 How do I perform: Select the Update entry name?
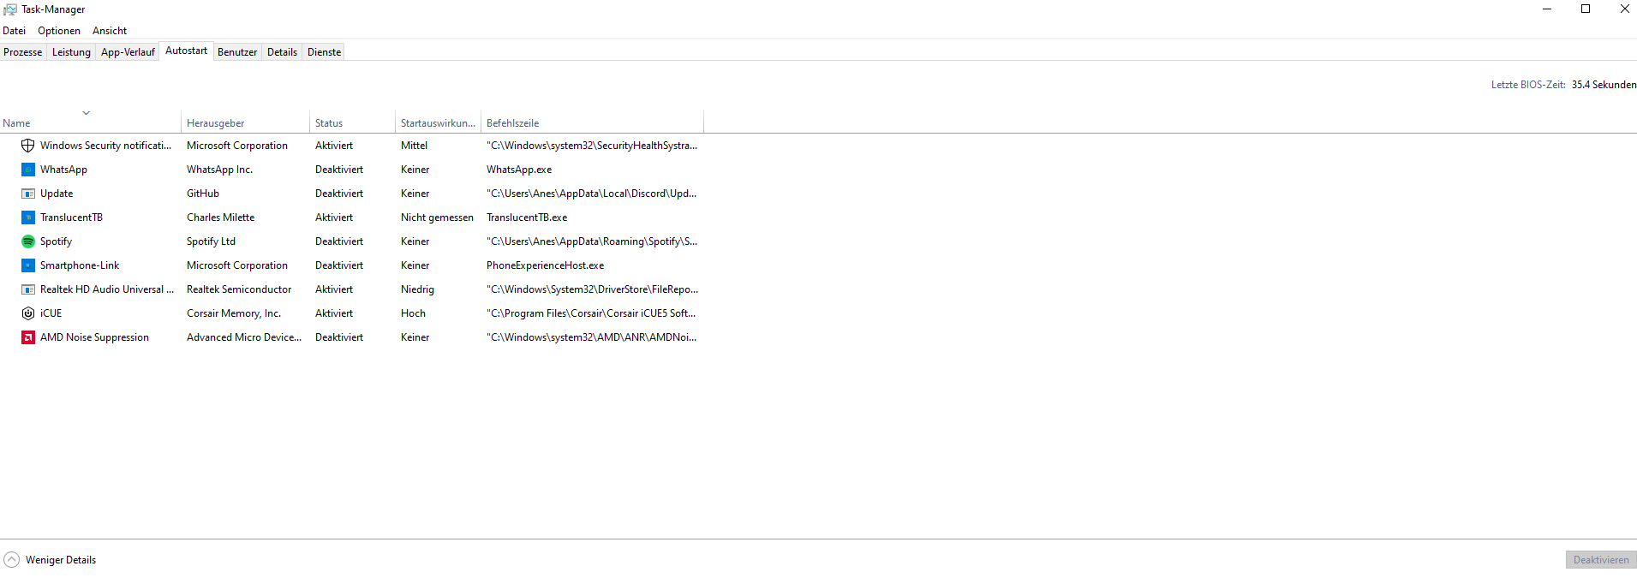57,194
